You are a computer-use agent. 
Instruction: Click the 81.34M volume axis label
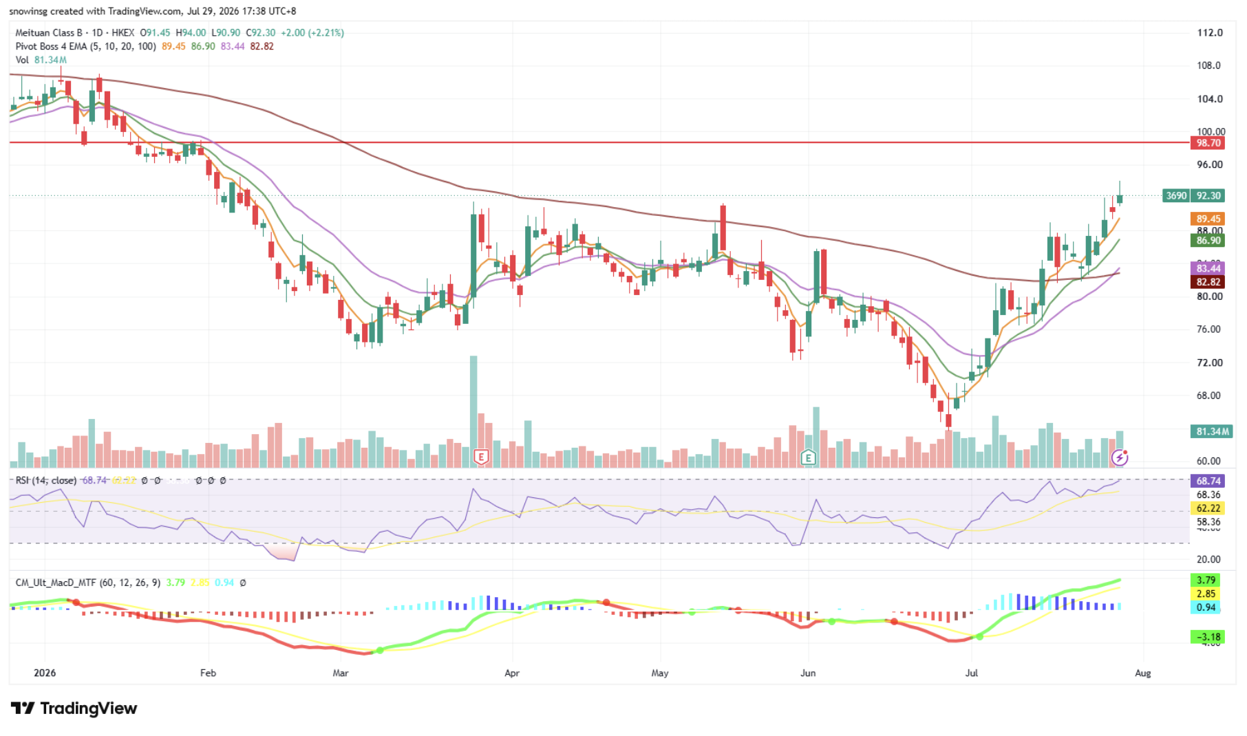coord(1212,431)
